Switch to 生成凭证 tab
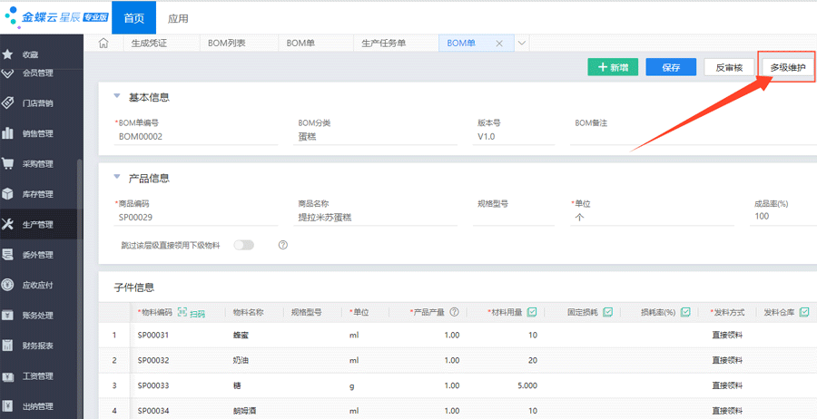 click(149, 44)
